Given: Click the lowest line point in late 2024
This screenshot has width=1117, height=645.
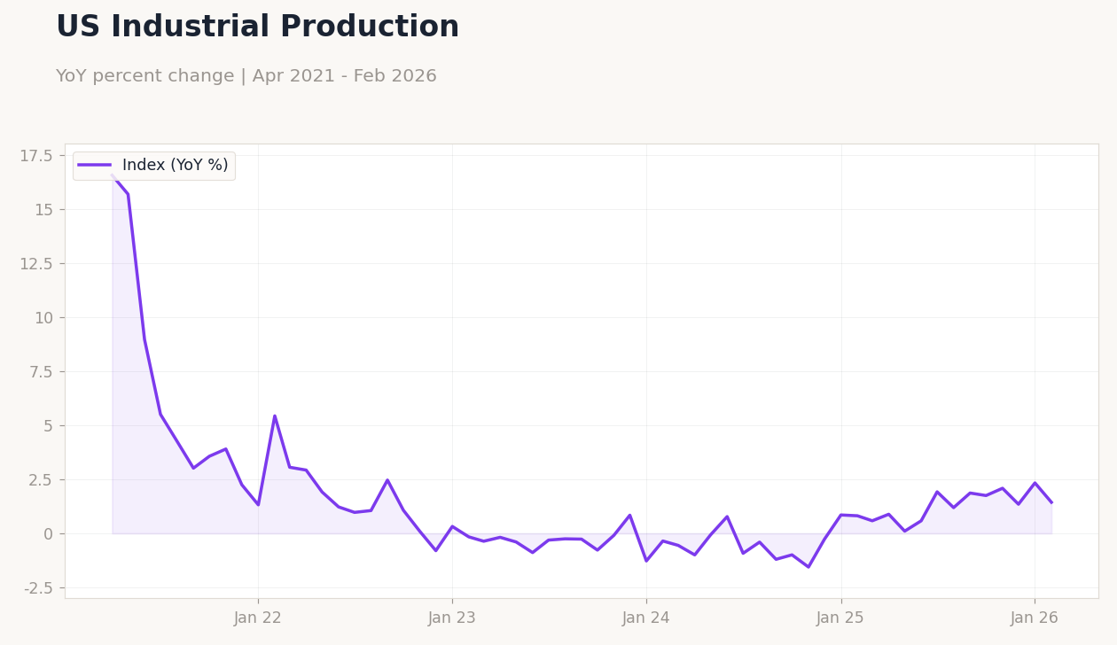Looking at the screenshot, I should coord(808,567).
